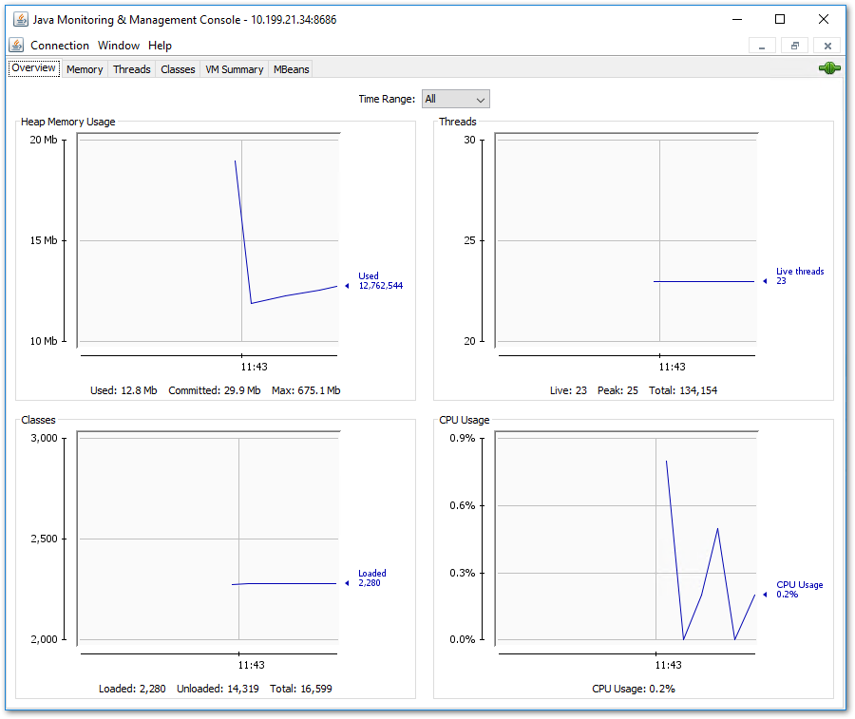The height and width of the screenshot is (719, 855).
Task: Switch to the Threads tab
Action: 131,69
